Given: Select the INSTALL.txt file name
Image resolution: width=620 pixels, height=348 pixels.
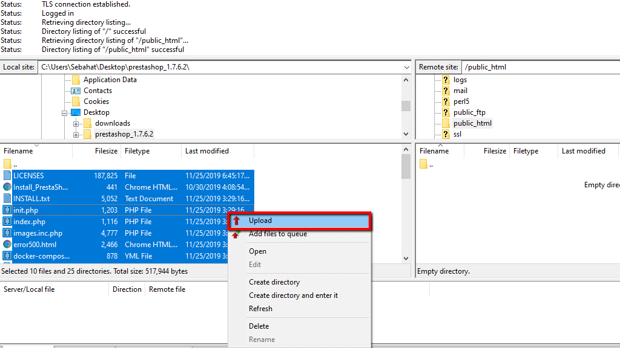Looking at the screenshot, I should [31, 198].
